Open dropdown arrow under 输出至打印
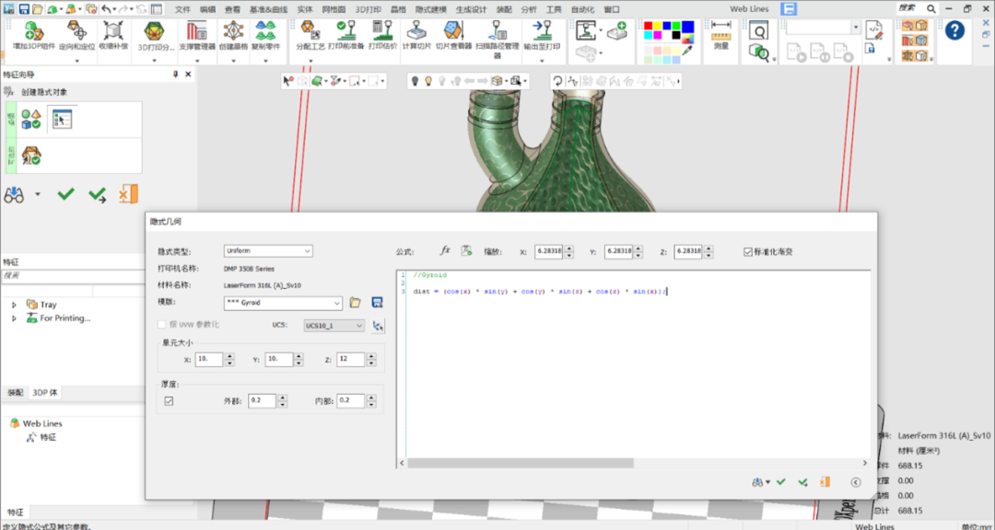 (542, 61)
